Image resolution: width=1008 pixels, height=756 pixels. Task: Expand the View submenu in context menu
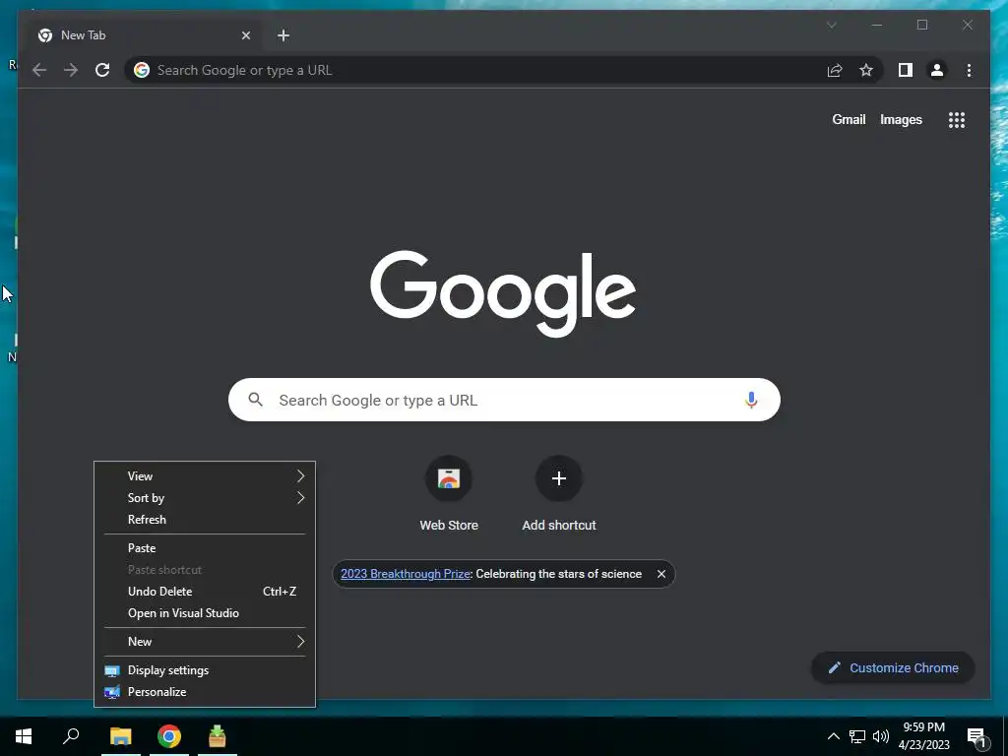[x=205, y=476]
